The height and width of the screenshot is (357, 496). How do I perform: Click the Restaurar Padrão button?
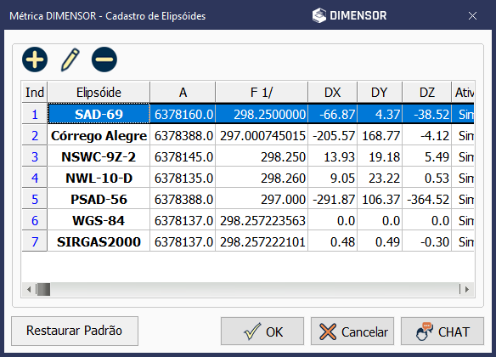(75, 331)
